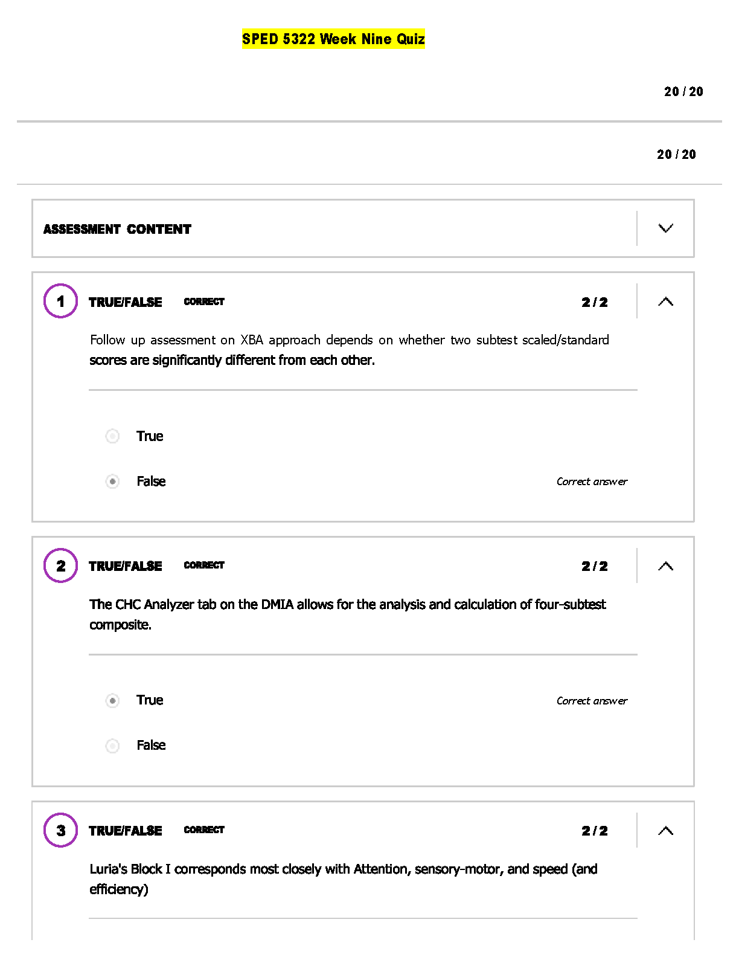Click the TRUE/FALSE heading of question 3
This screenshot has height=957, width=739.
point(126,831)
